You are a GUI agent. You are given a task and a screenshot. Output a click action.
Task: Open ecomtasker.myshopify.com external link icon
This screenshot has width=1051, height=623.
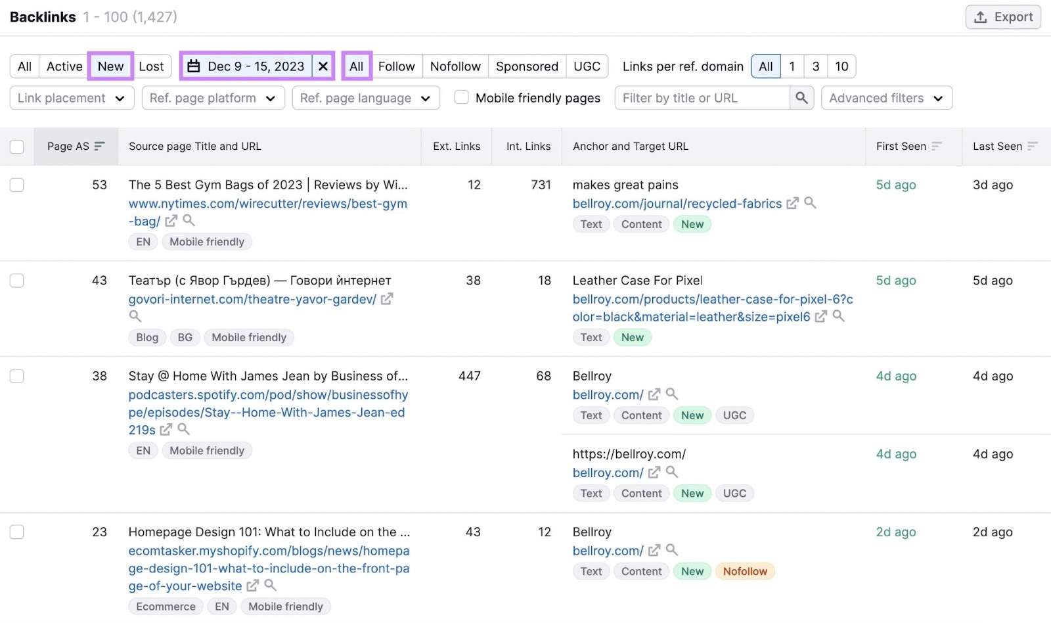pyautogui.click(x=252, y=586)
